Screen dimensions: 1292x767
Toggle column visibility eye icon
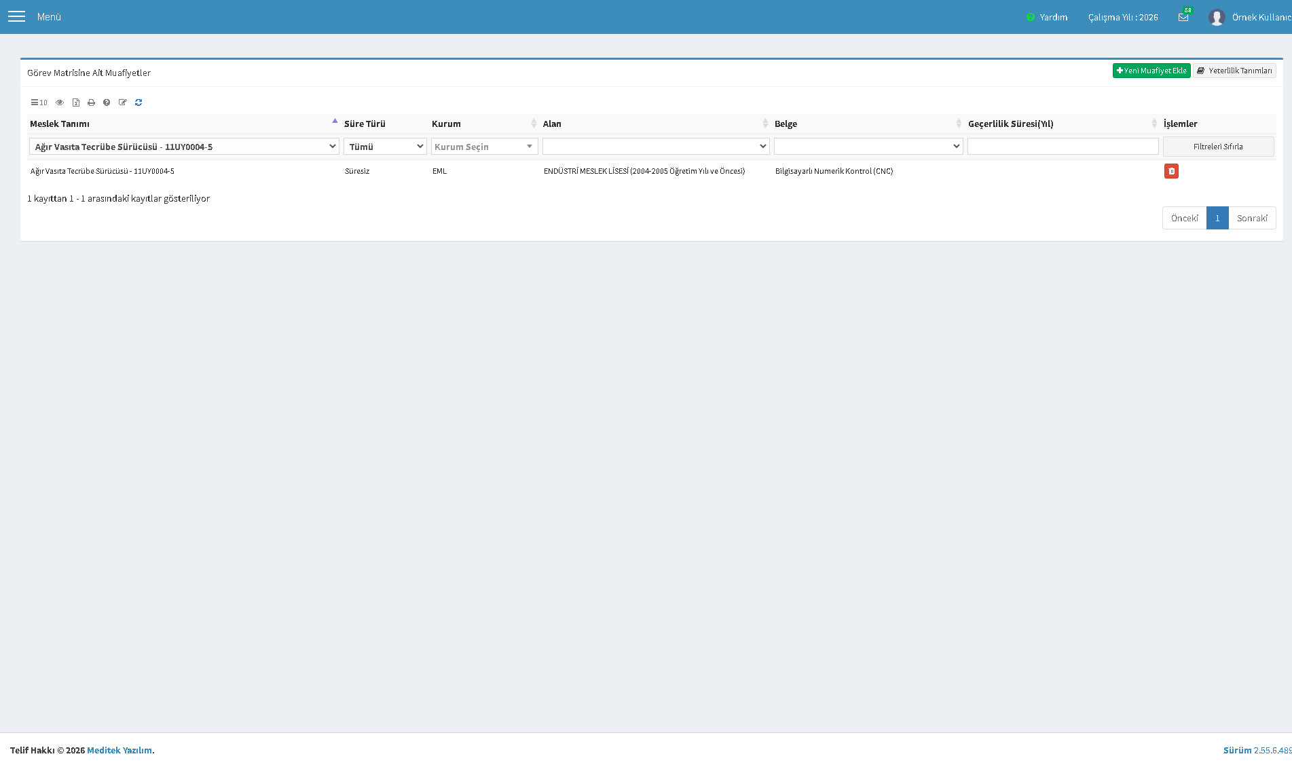tap(60, 102)
